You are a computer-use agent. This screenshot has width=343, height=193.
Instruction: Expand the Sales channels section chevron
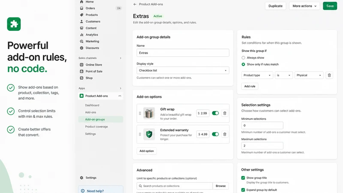pyautogui.click(x=120, y=58)
